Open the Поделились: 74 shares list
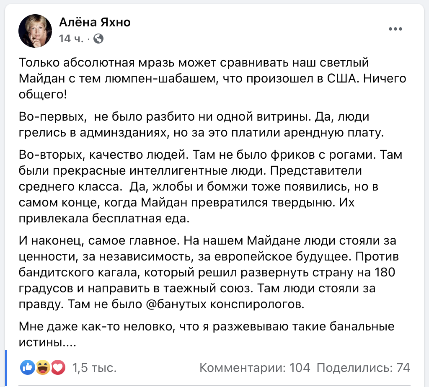Image resolution: width=429 pixels, height=387 pixels. tap(363, 368)
